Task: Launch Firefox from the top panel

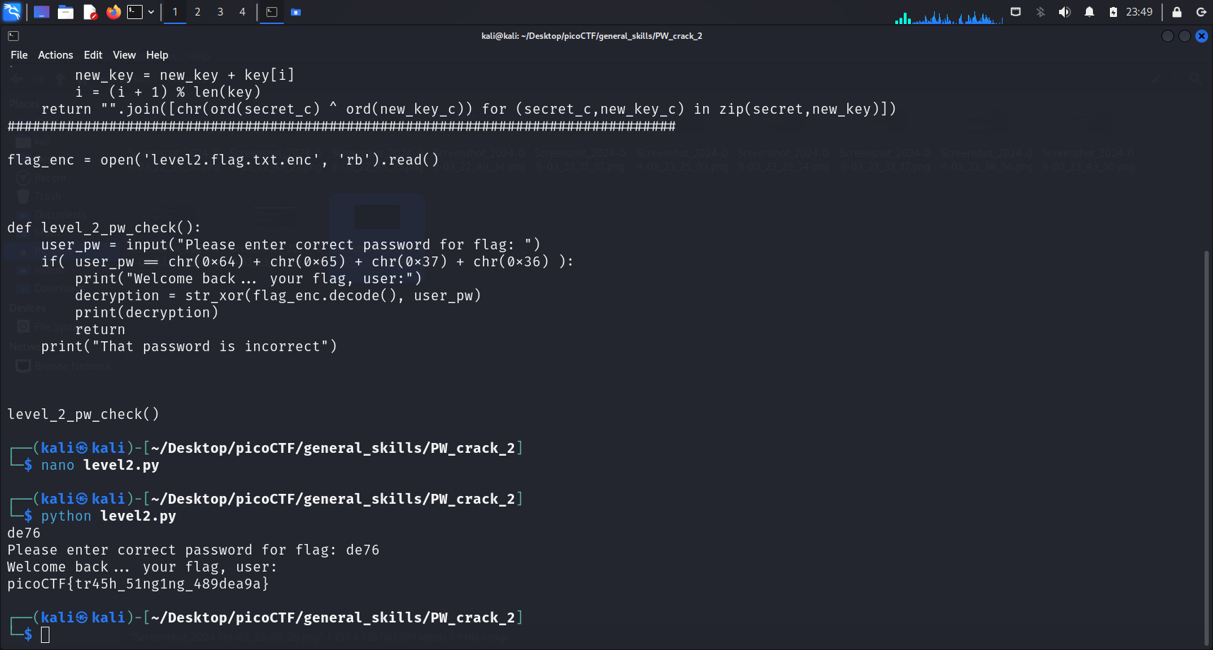Action: coord(113,12)
